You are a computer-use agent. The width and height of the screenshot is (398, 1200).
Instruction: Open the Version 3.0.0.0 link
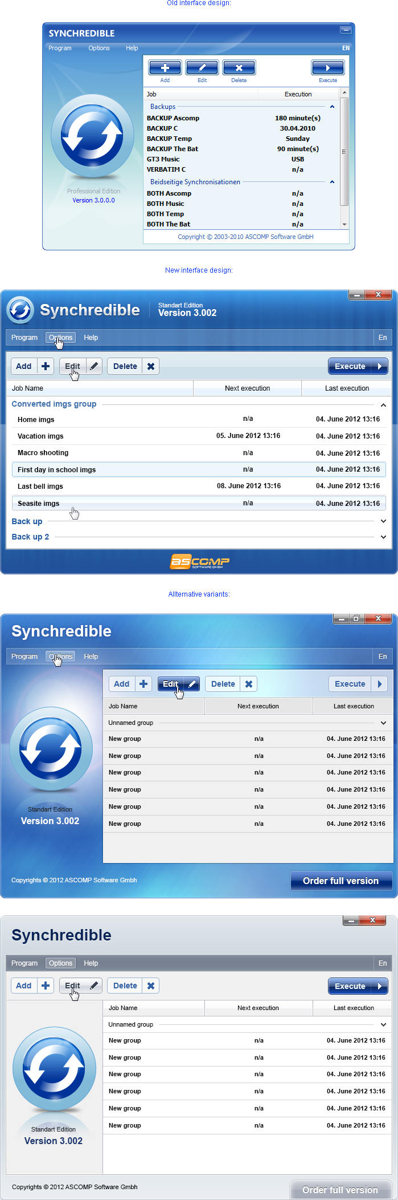(93, 200)
